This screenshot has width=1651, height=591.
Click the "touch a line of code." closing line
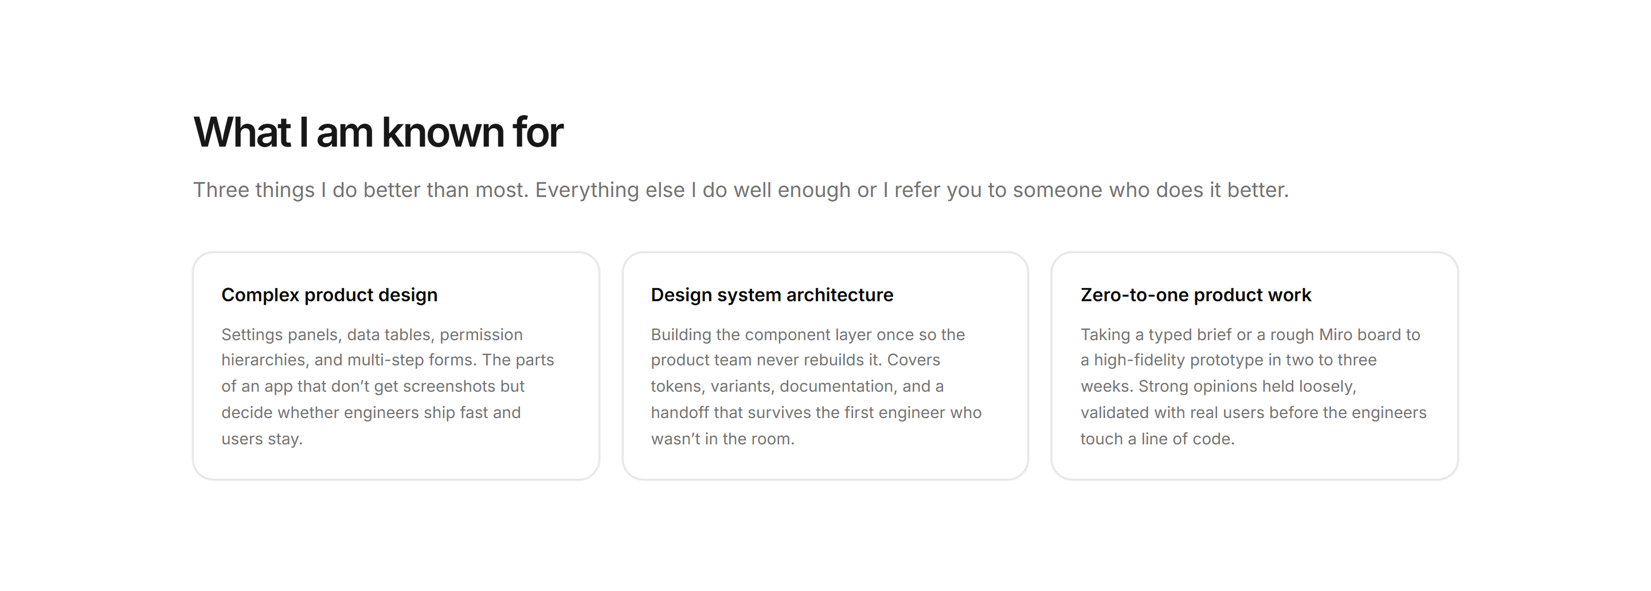(1157, 439)
